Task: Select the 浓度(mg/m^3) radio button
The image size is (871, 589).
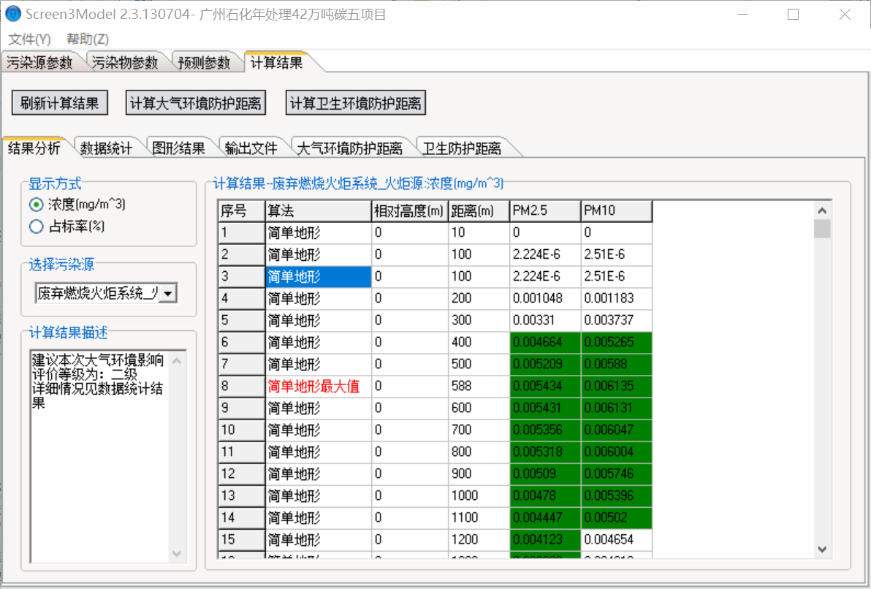Action: (36, 205)
